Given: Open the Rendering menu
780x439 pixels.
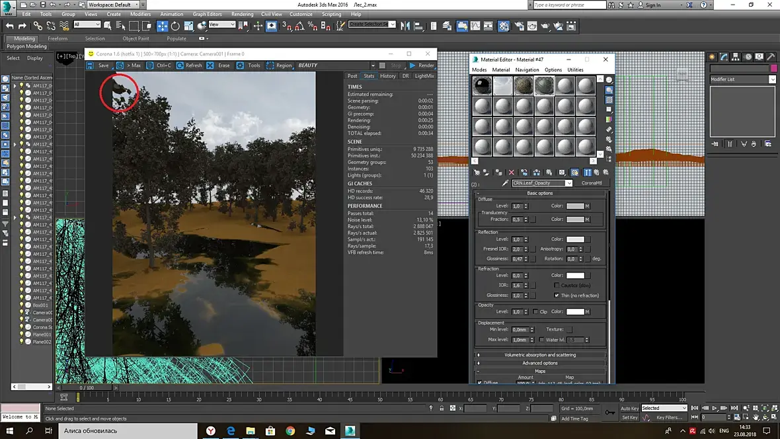Looking at the screenshot, I should pos(242,14).
